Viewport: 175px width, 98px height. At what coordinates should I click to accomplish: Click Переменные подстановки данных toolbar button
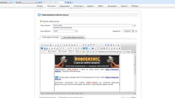[109, 52]
